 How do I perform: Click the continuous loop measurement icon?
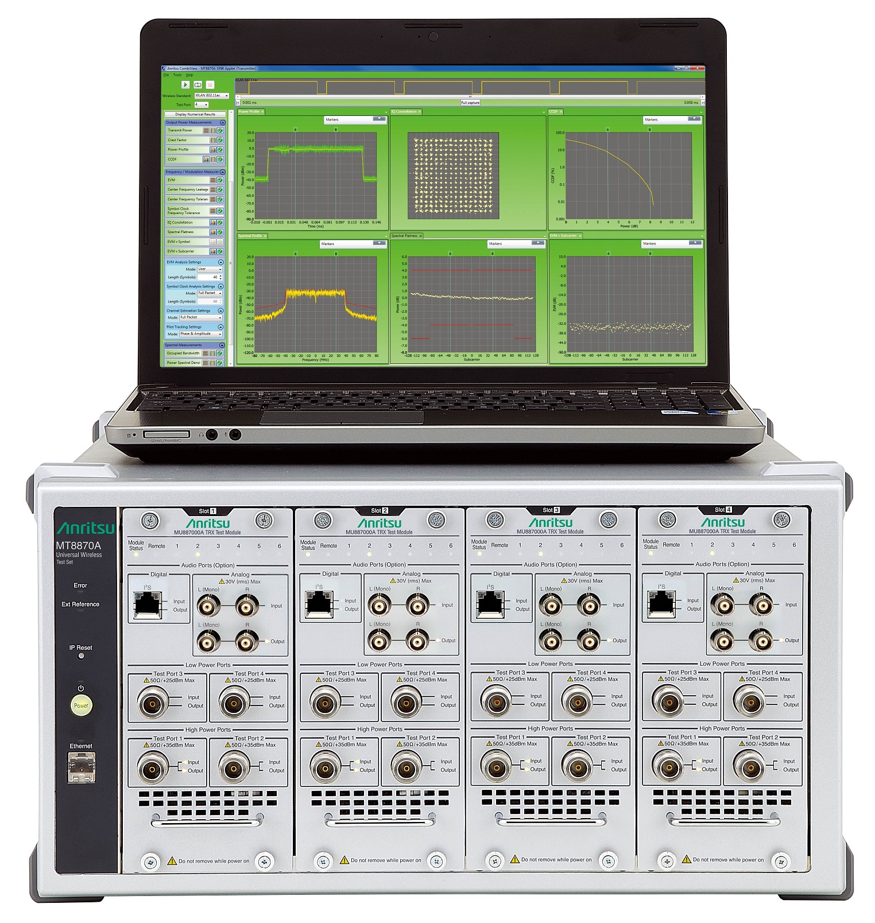[x=198, y=84]
